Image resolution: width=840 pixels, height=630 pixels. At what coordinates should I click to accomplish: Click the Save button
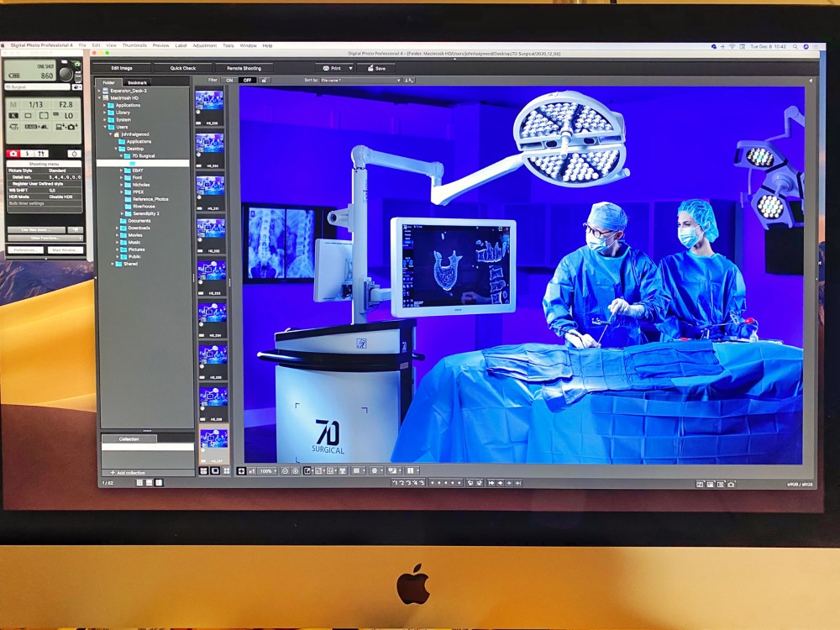pyautogui.click(x=376, y=68)
